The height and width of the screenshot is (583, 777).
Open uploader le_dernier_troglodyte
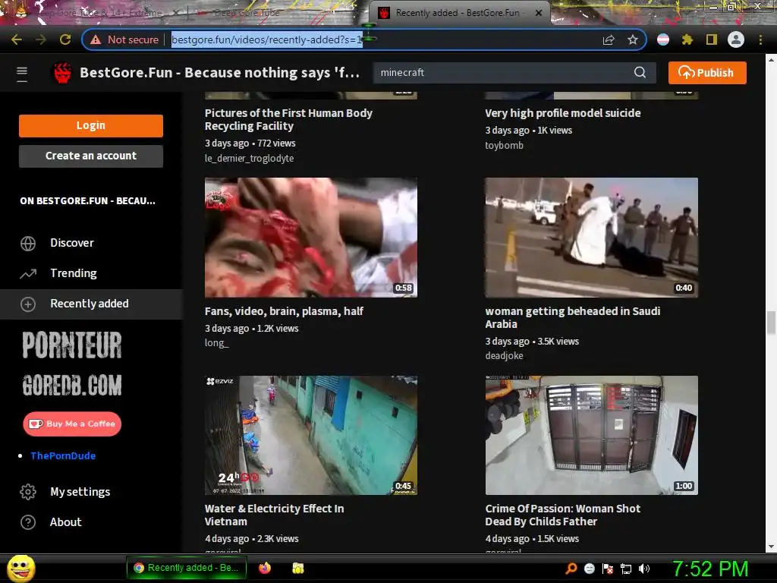[249, 158]
